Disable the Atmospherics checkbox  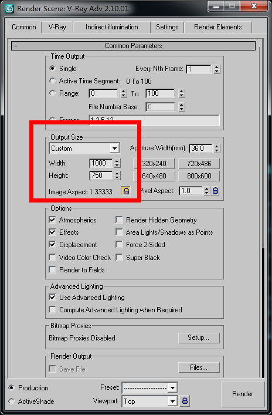click(53, 220)
